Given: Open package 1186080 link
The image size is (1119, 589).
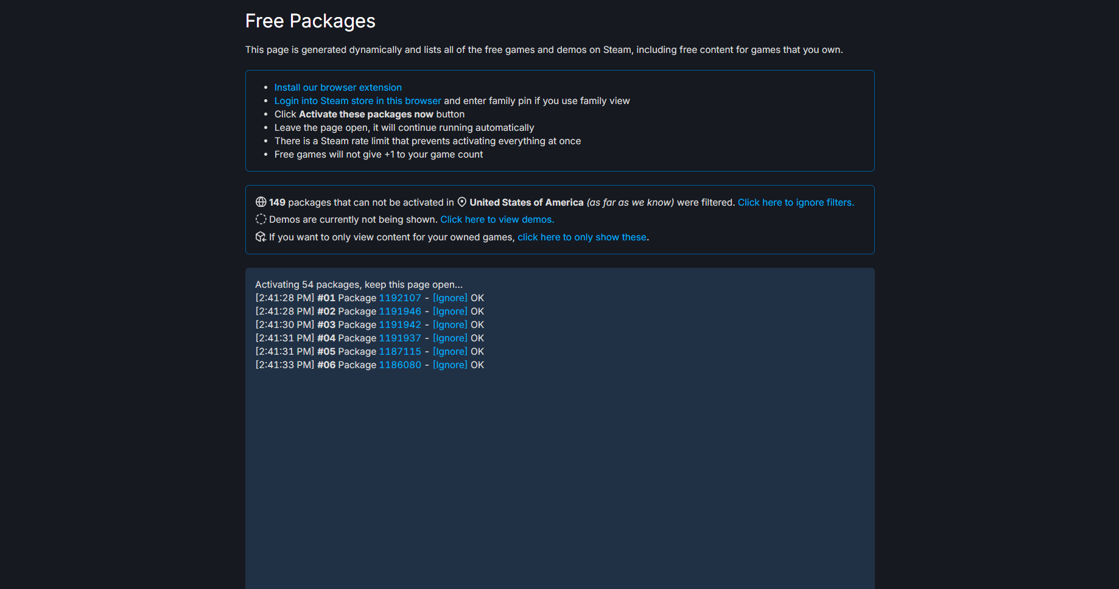Looking at the screenshot, I should (400, 365).
